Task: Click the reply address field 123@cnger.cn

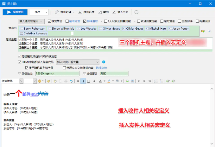Action: (x=57, y=73)
